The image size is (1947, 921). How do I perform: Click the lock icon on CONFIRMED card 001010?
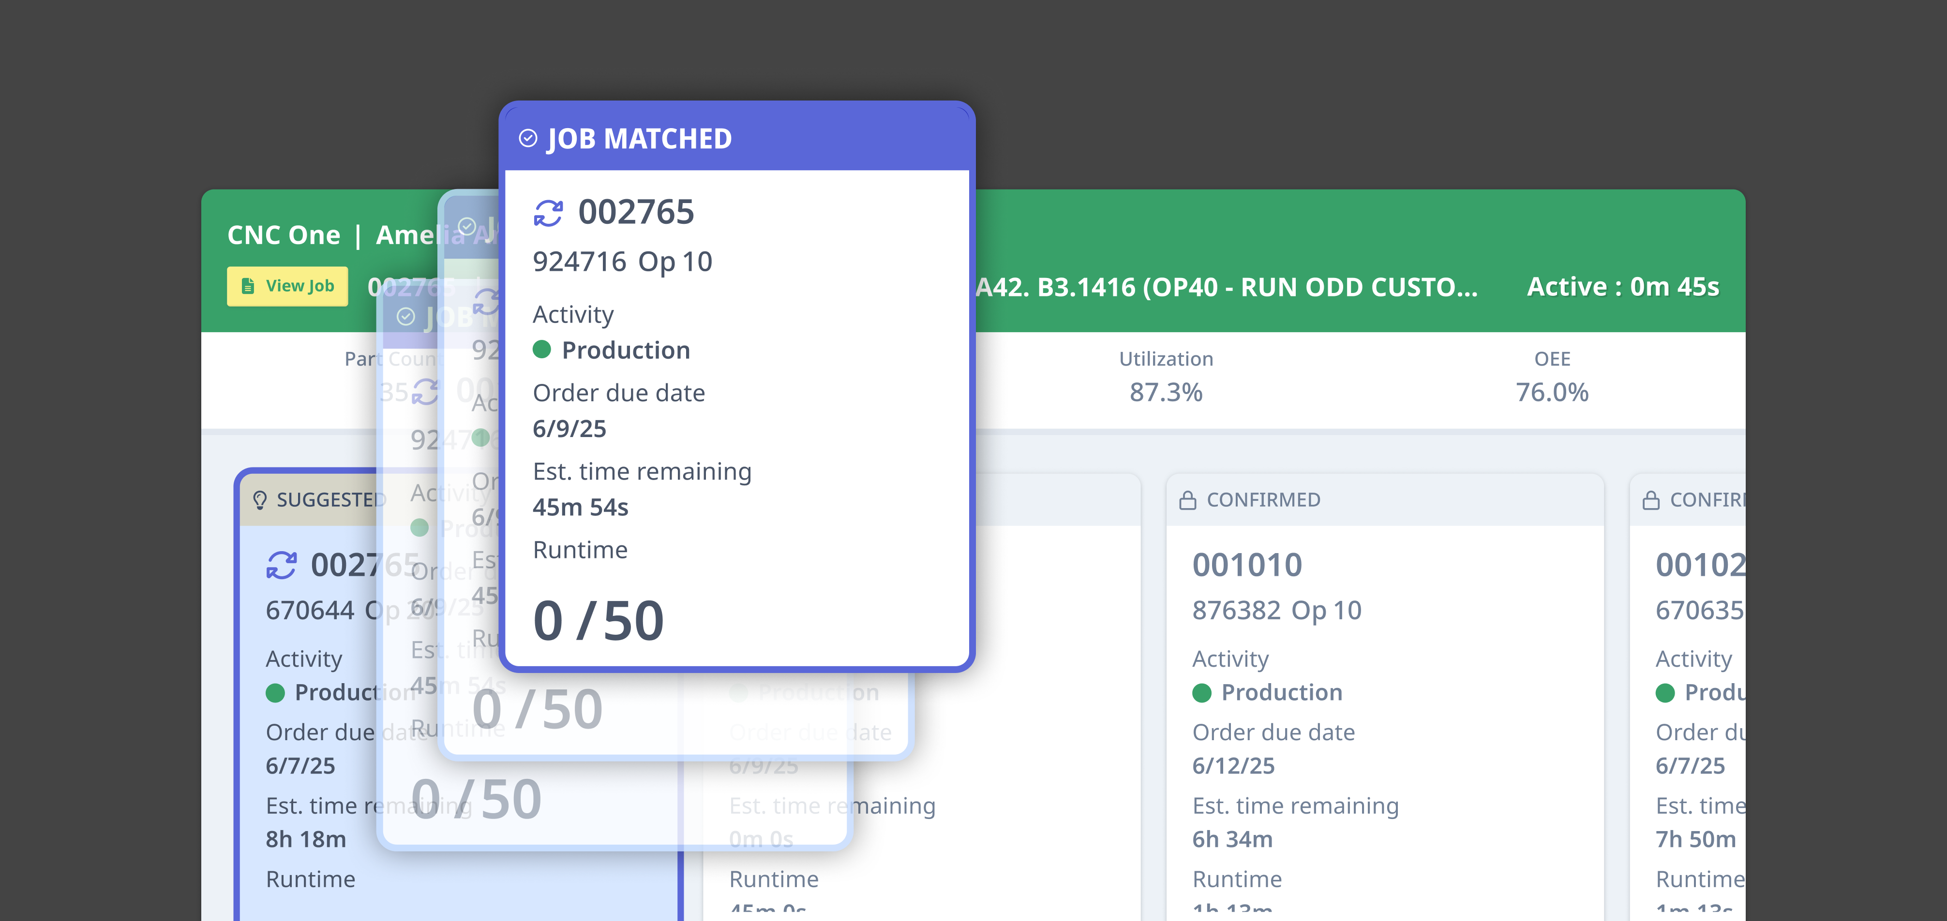point(1187,500)
